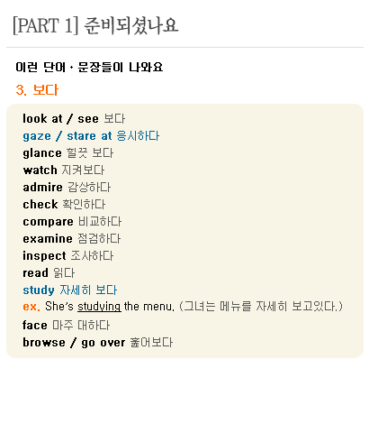Click the 'face 마주 대하다' entry

67,326
